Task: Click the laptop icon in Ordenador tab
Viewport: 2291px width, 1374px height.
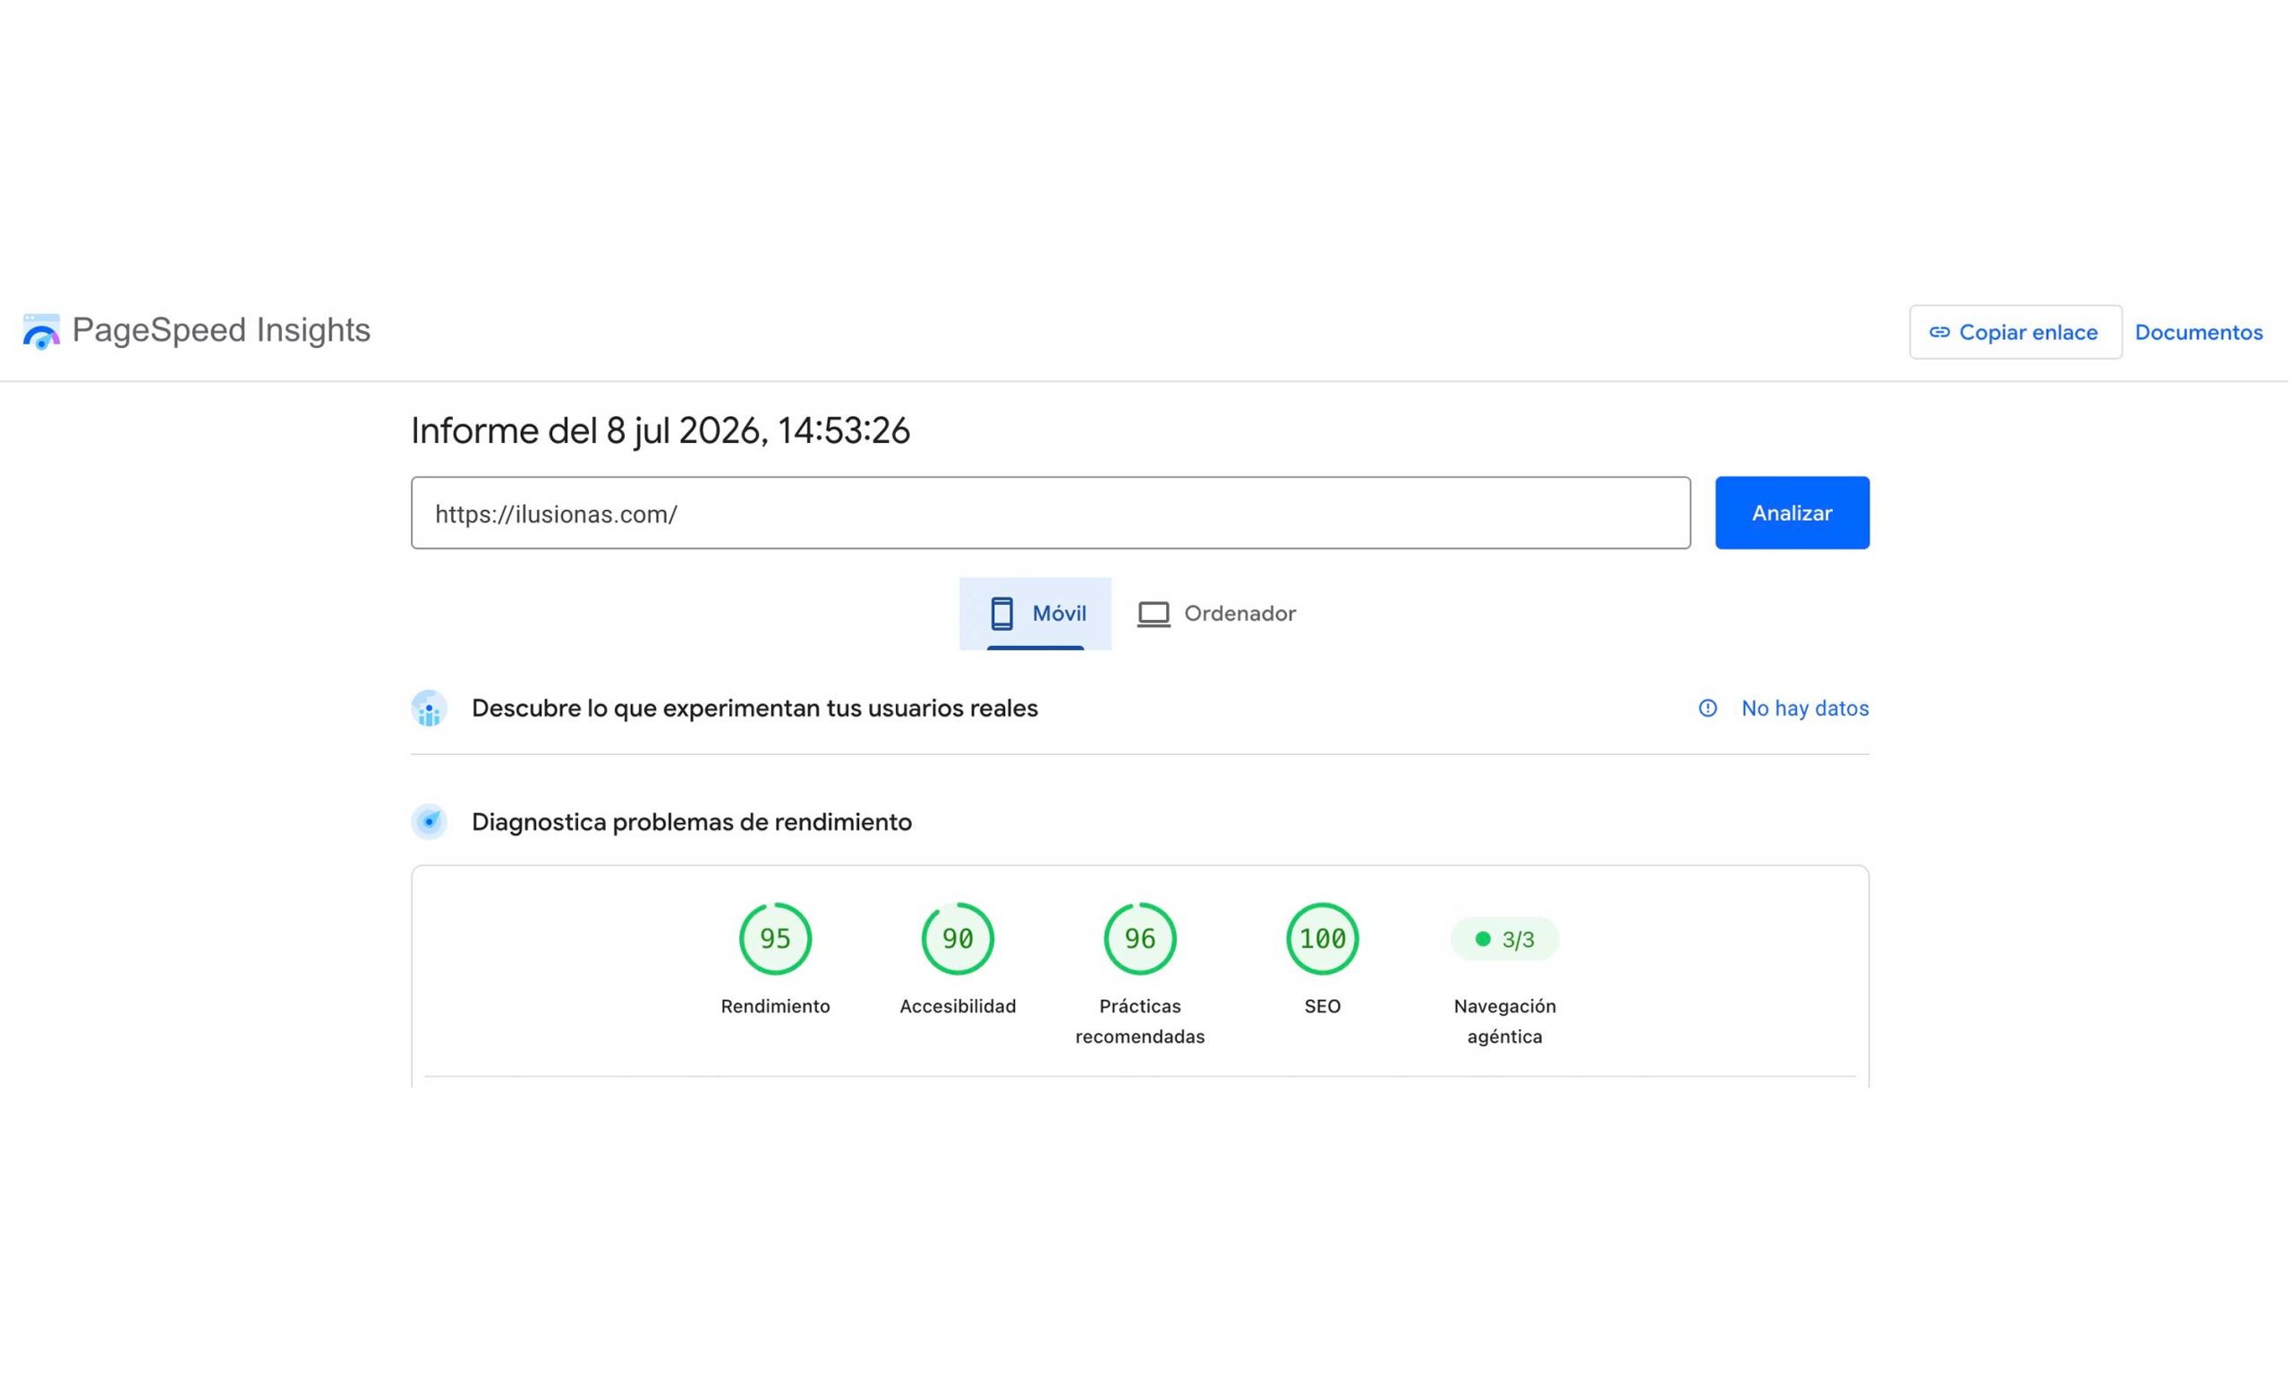Action: tap(1154, 614)
